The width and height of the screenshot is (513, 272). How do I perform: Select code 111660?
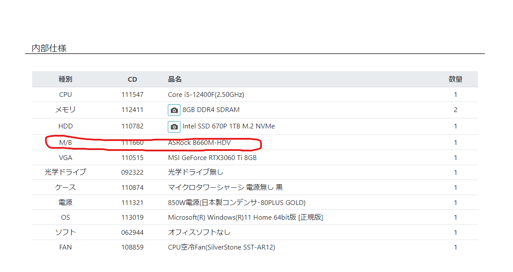point(132,143)
